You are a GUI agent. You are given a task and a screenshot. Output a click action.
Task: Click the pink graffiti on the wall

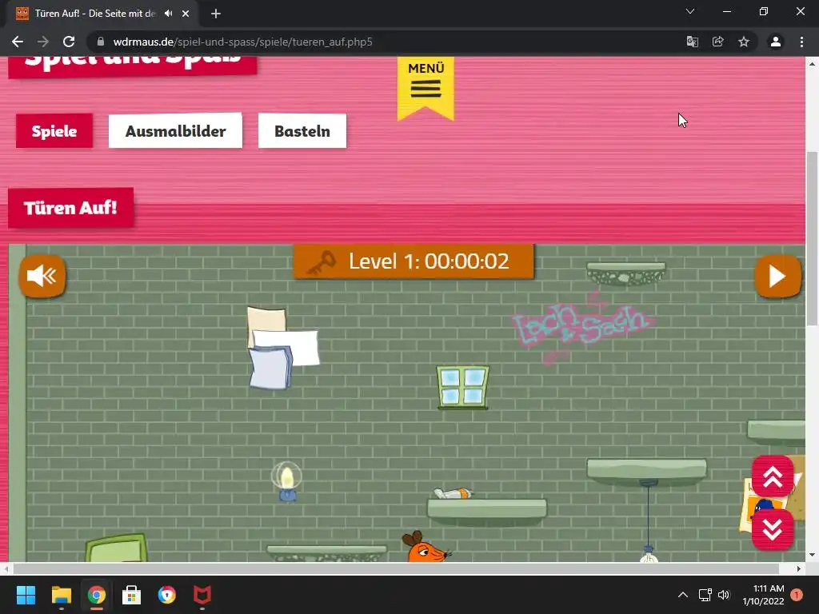point(582,326)
